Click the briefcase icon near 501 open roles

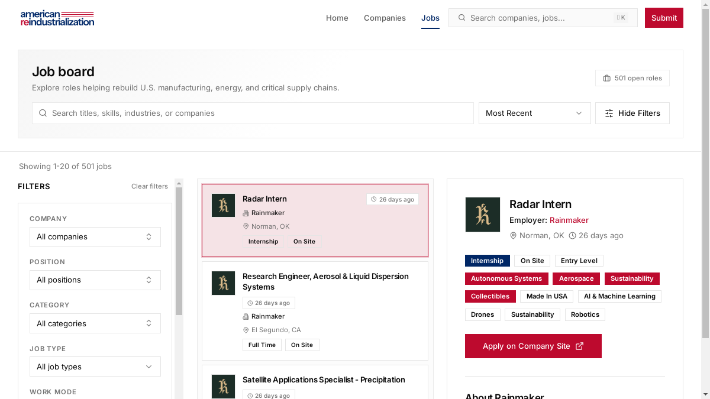coord(606,78)
